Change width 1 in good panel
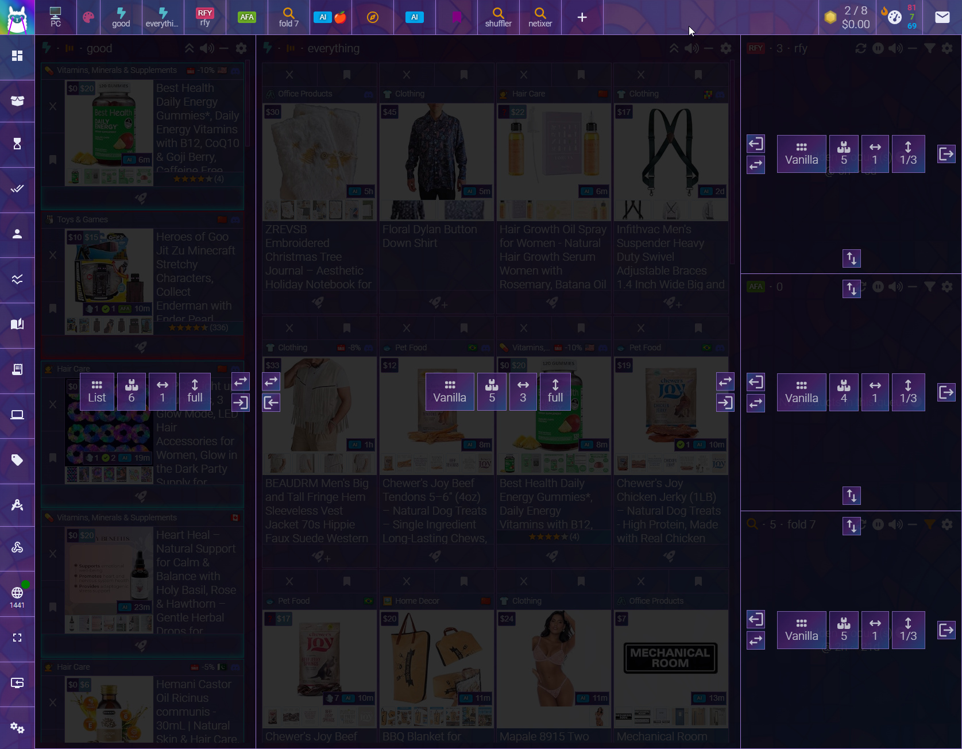962x749 pixels. point(163,392)
